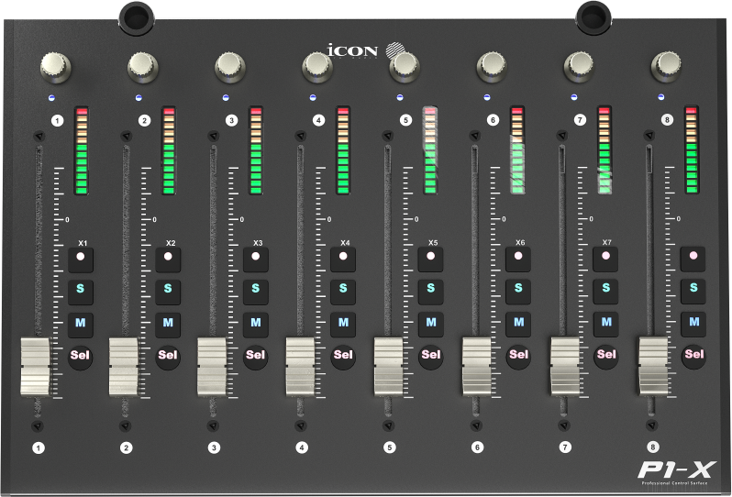Click the fader cap on channel 1

tap(35, 367)
